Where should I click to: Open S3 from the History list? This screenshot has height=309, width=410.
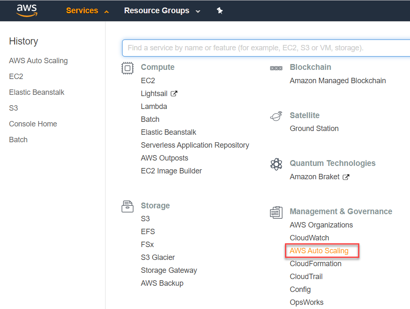coord(14,108)
